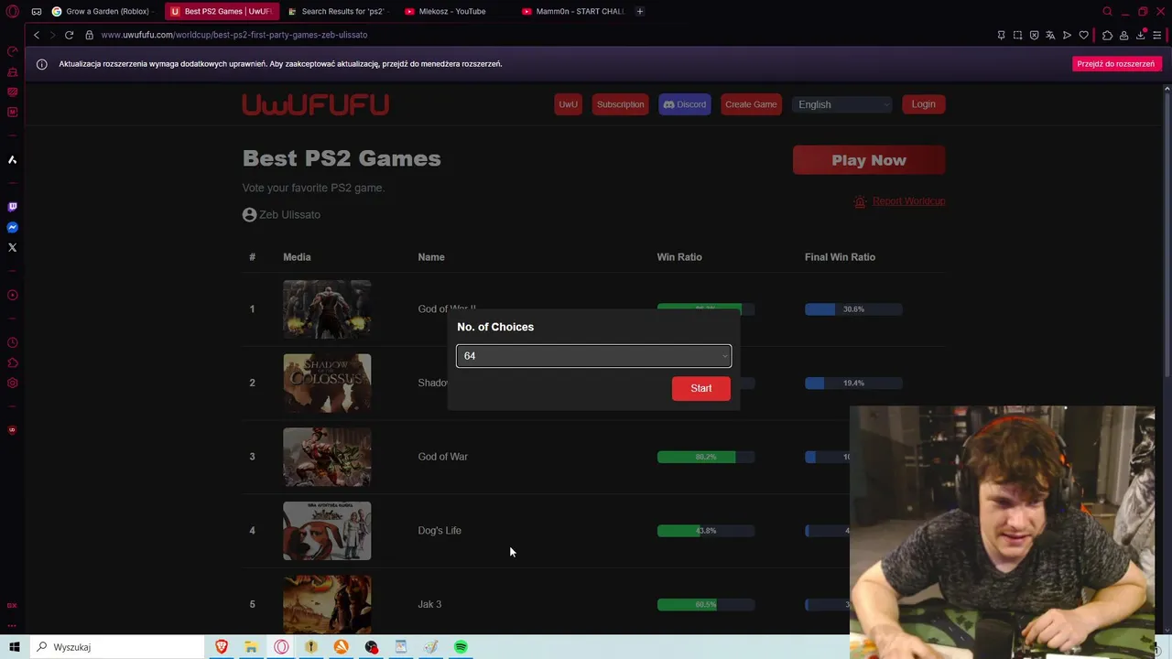Open the player arrow icon in toolbar
The image size is (1172, 659).
[x=1067, y=35]
